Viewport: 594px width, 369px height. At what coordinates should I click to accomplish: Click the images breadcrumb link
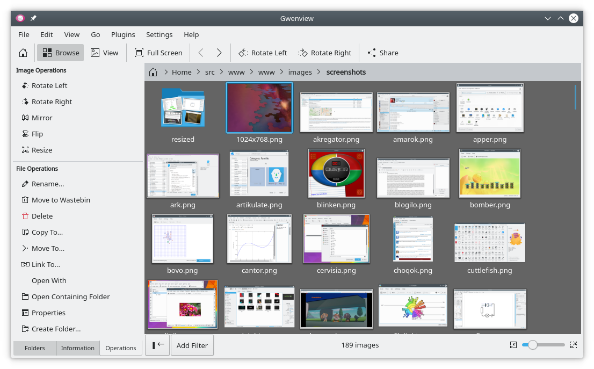click(300, 72)
